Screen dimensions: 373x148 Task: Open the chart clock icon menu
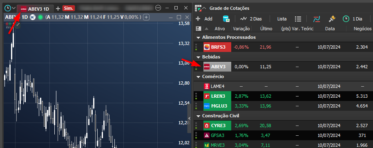8,8
